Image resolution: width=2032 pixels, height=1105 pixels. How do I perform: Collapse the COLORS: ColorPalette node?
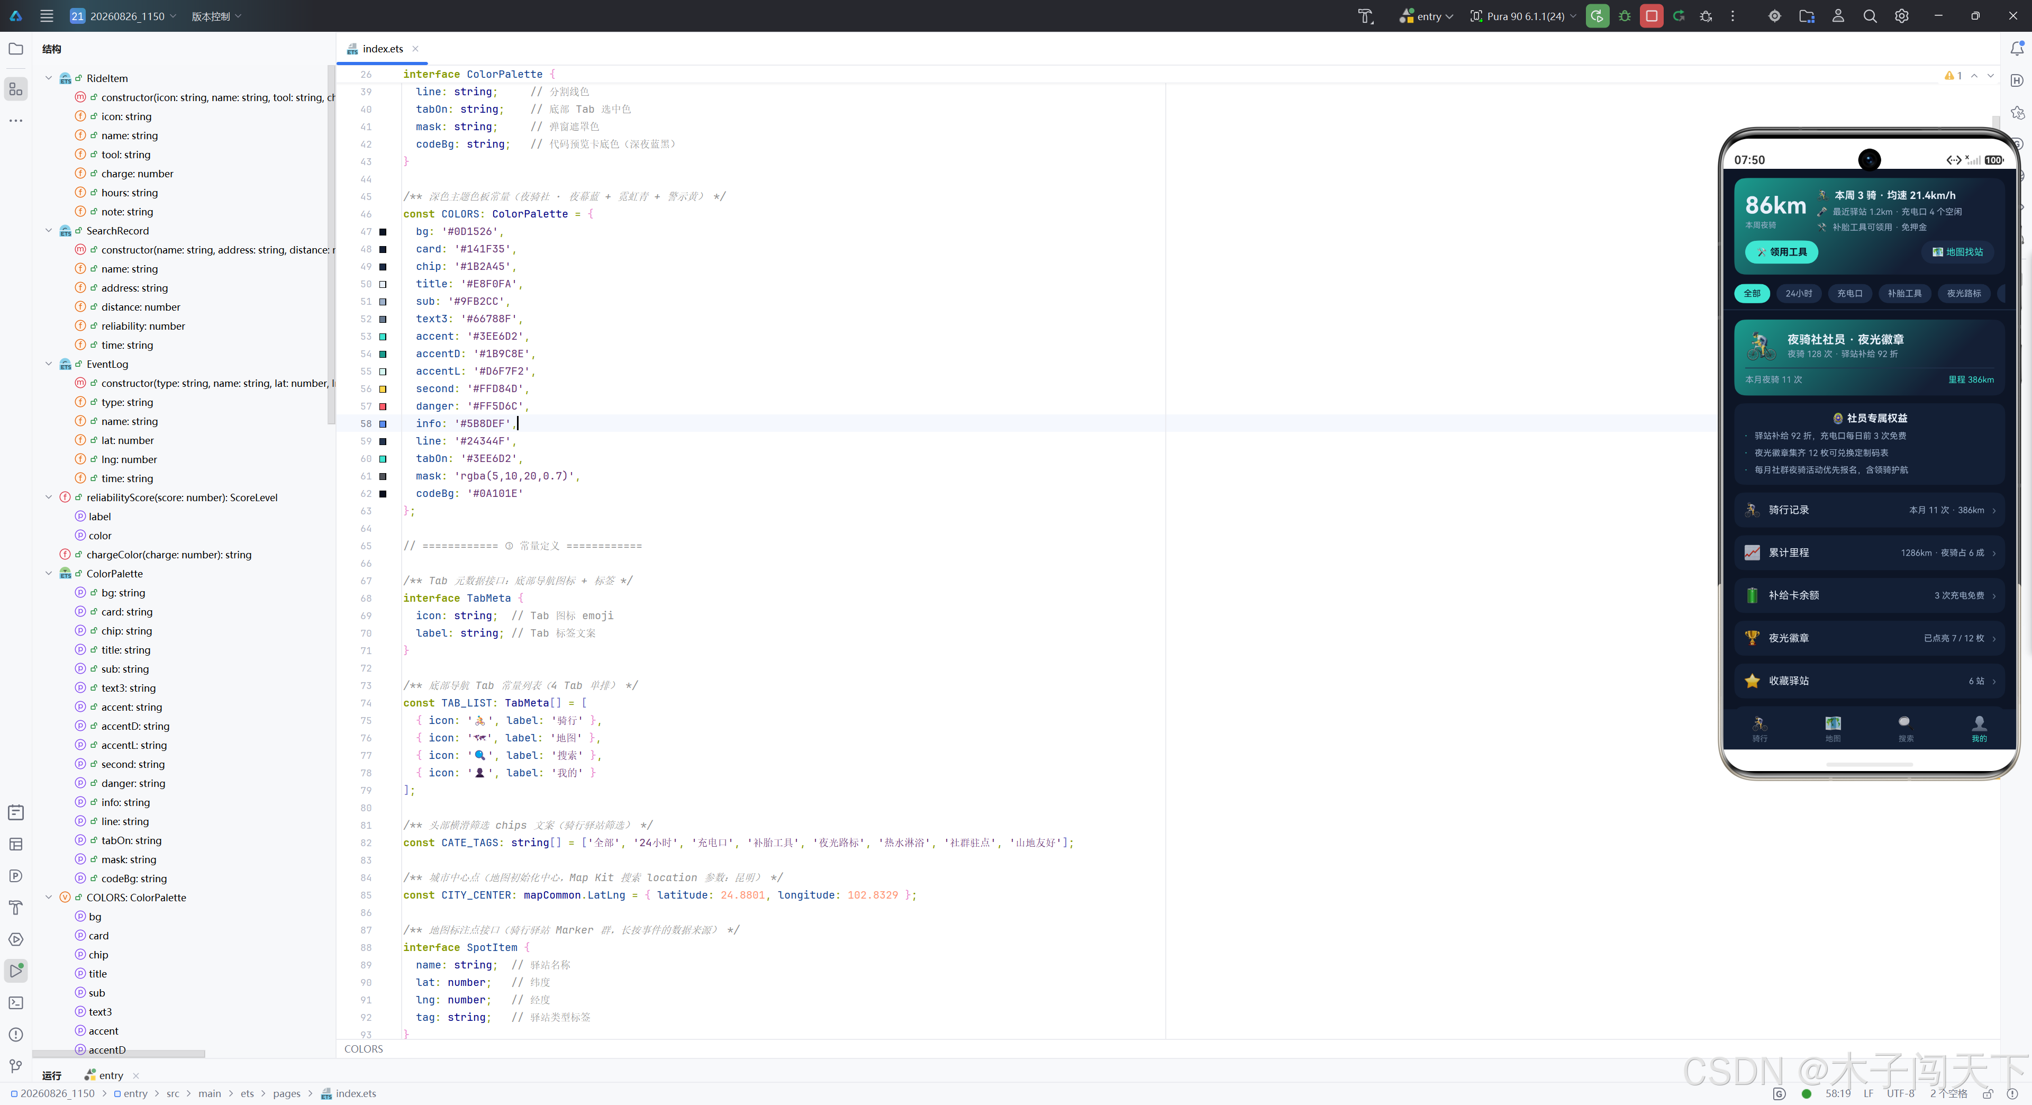click(49, 897)
